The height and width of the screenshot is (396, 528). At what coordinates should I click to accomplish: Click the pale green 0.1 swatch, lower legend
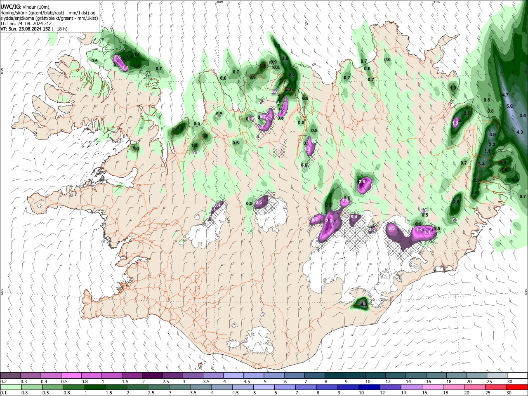(x=11, y=387)
